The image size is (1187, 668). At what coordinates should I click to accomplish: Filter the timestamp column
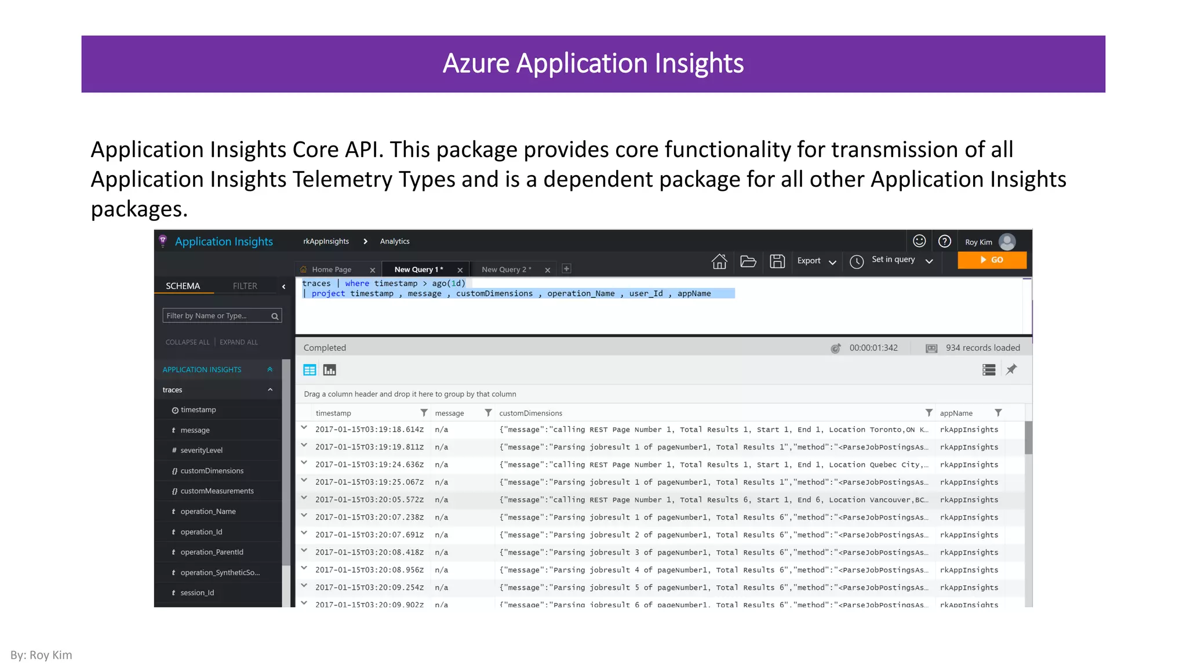click(x=424, y=413)
